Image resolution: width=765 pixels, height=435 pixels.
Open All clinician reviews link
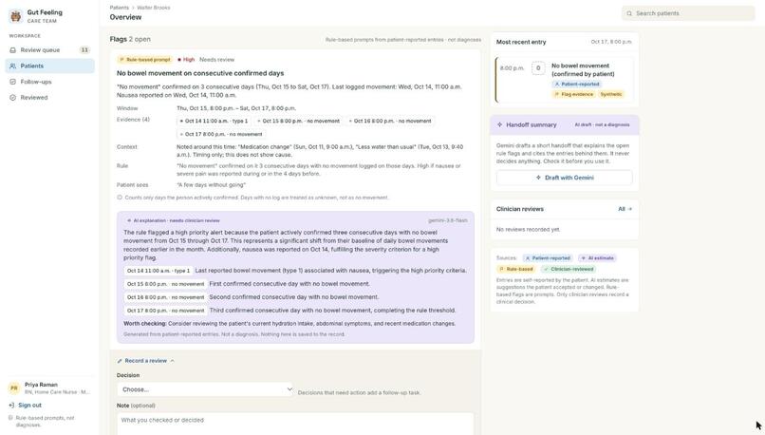coord(625,209)
